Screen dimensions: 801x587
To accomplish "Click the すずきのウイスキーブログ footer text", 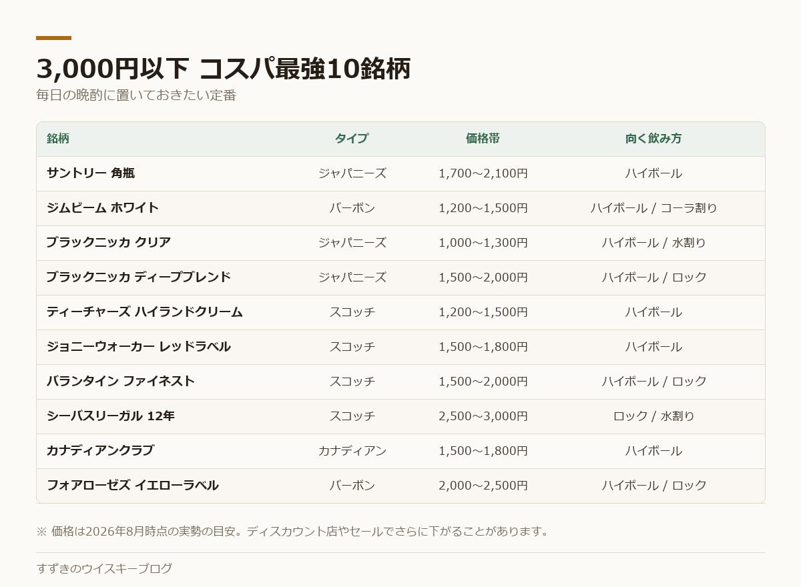I will coord(104,568).
